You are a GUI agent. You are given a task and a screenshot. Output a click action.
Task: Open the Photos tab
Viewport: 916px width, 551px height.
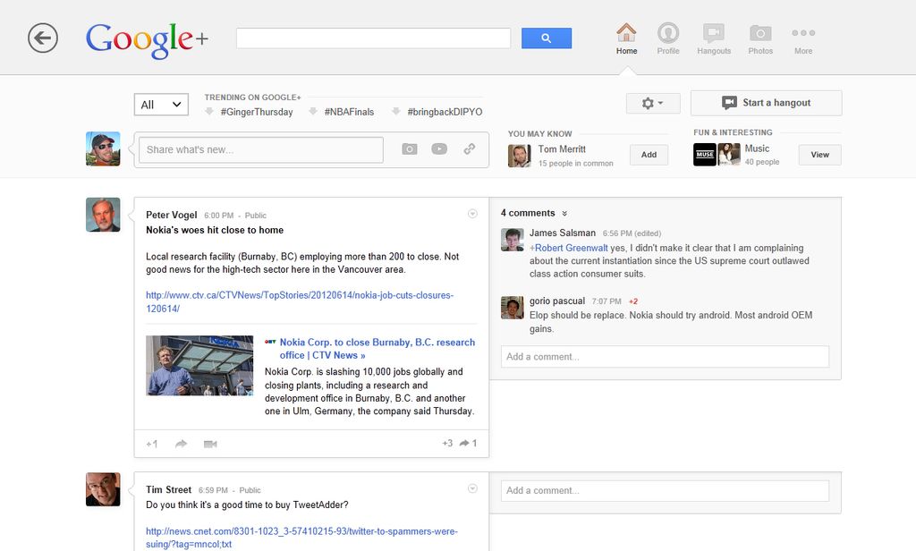(760, 39)
